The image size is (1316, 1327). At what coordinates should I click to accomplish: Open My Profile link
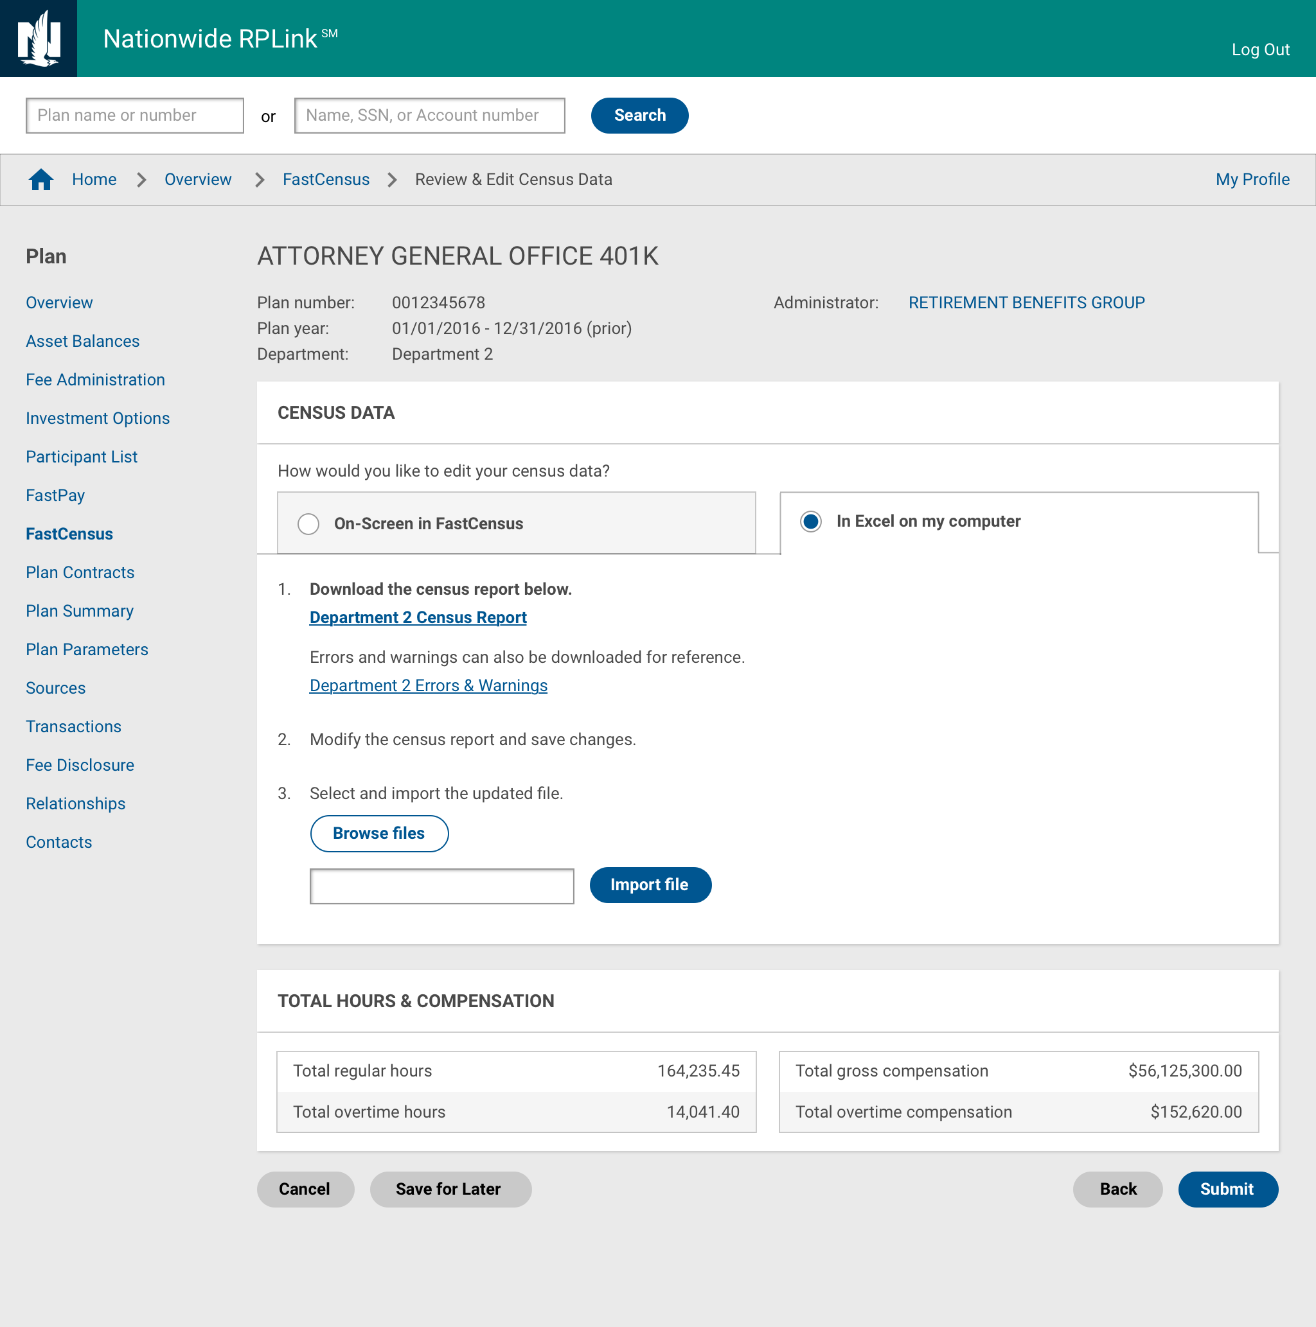pyautogui.click(x=1252, y=179)
